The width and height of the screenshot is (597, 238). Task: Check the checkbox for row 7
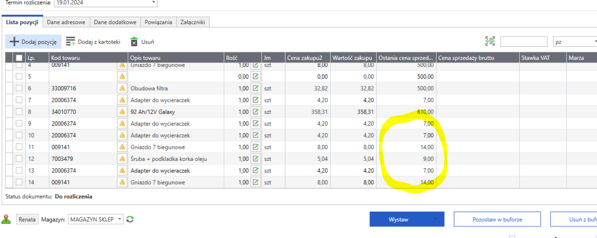[19, 100]
